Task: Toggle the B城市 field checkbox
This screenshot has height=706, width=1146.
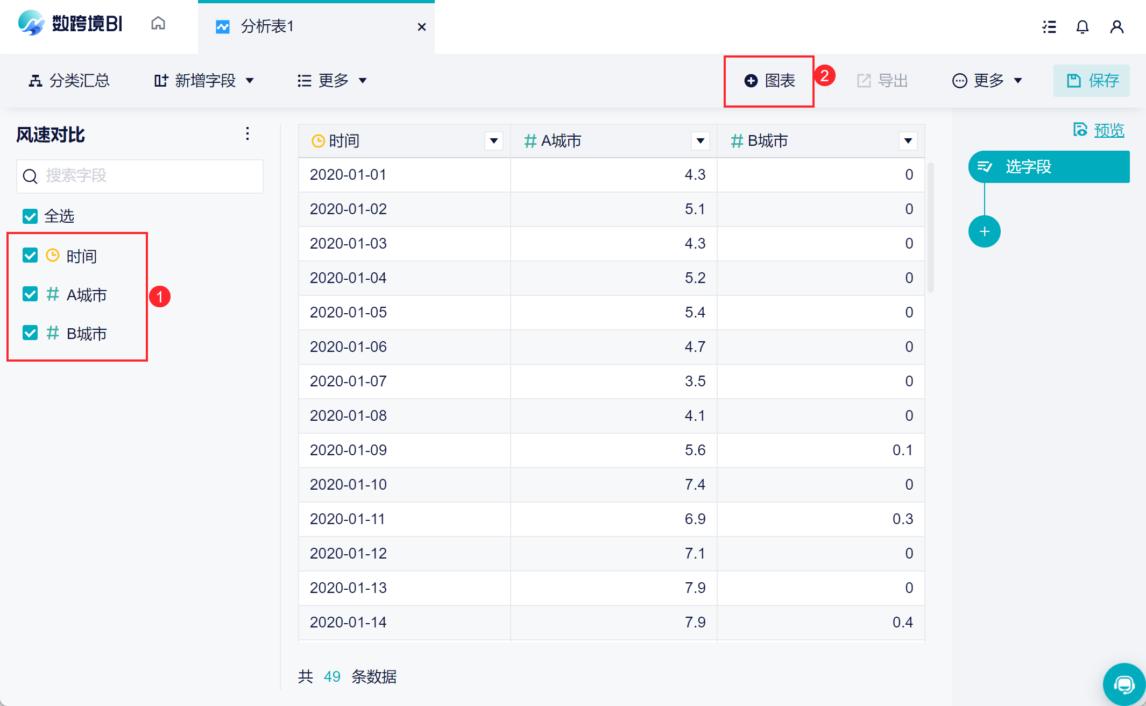Action: click(x=30, y=333)
